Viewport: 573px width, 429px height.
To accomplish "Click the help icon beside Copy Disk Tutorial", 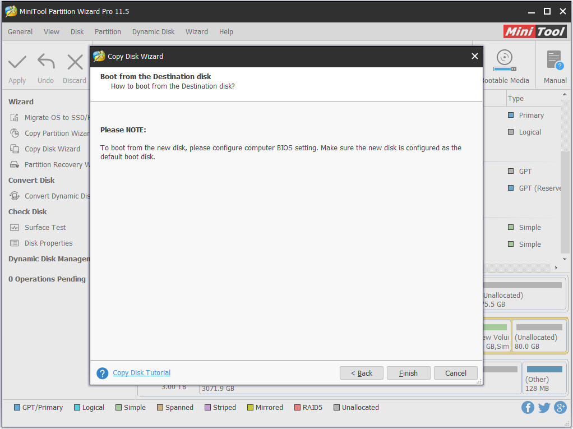I will 102,373.
